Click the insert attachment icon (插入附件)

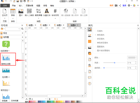pos(75,11)
